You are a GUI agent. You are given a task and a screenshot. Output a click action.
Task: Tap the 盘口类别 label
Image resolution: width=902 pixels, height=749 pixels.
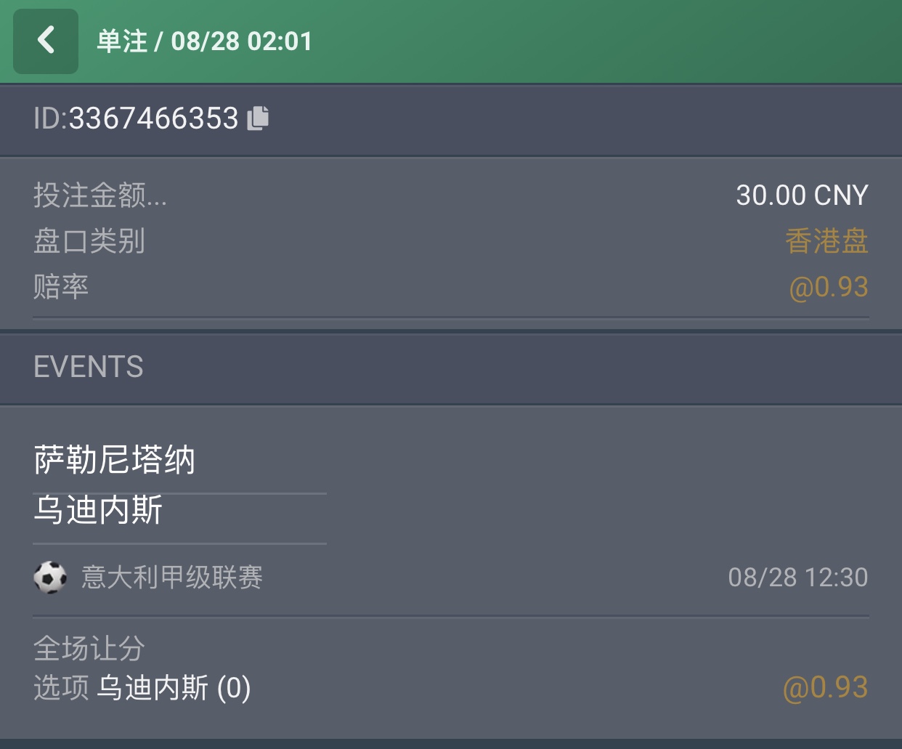coord(89,241)
